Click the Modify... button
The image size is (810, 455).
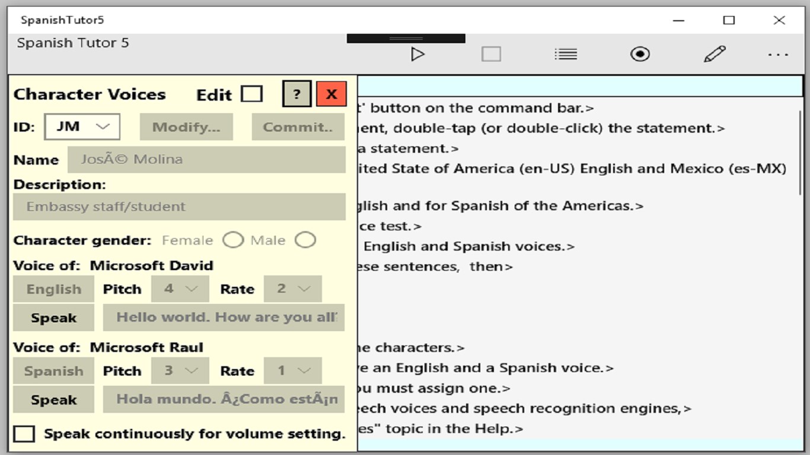pos(186,127)
